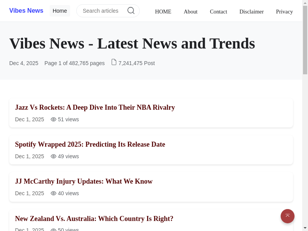The image size is (308, 231).
Task: Click the eye icon next to 51 views
Action: (54, 119)
